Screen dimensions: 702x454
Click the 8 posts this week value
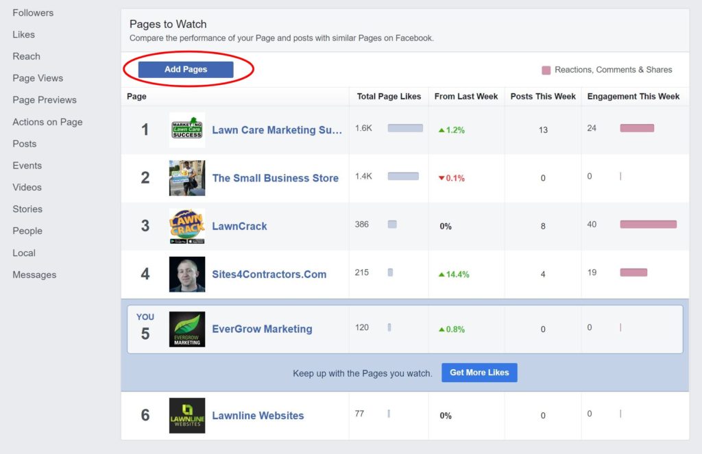(x=543, y=227)
